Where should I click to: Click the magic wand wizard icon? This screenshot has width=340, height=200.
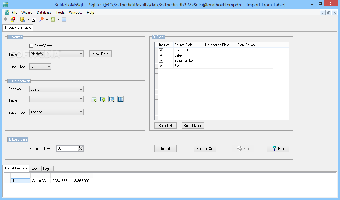41,20
